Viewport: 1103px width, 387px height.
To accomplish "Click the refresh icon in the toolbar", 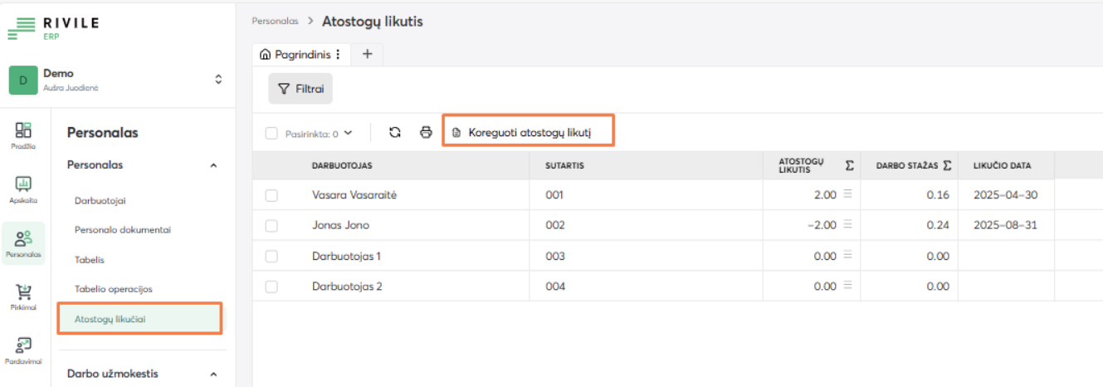I will click(395, 132).
